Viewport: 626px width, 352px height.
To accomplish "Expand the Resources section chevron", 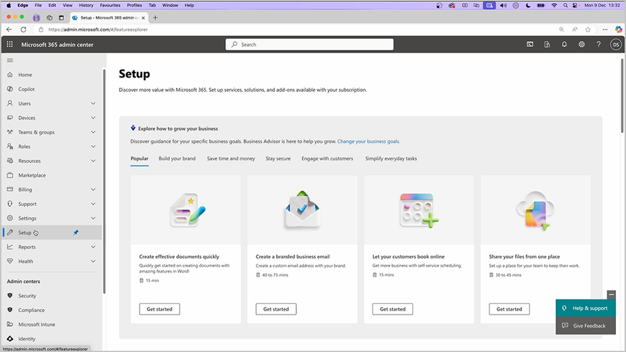I will click(93, 161).
